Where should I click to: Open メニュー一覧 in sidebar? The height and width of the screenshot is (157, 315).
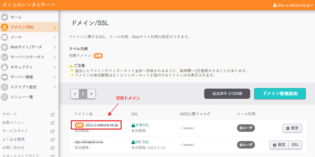pyautogui.click(x=22, y=97)
